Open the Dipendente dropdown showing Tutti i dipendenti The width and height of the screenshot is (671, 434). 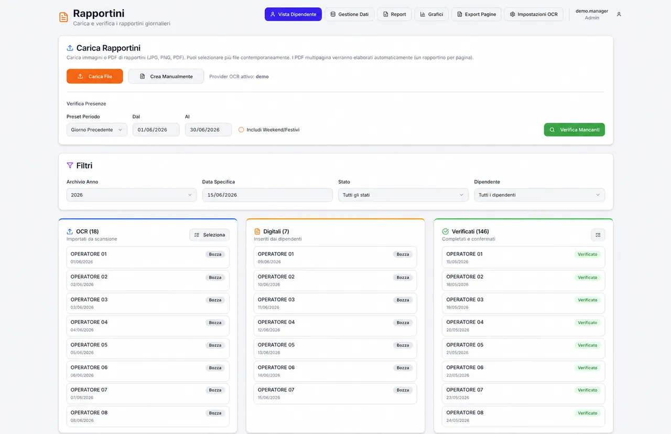click(539, 195)
